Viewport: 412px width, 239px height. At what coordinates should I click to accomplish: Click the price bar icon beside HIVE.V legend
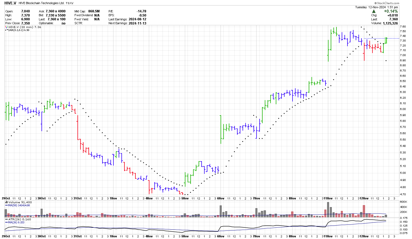[7, 27]
